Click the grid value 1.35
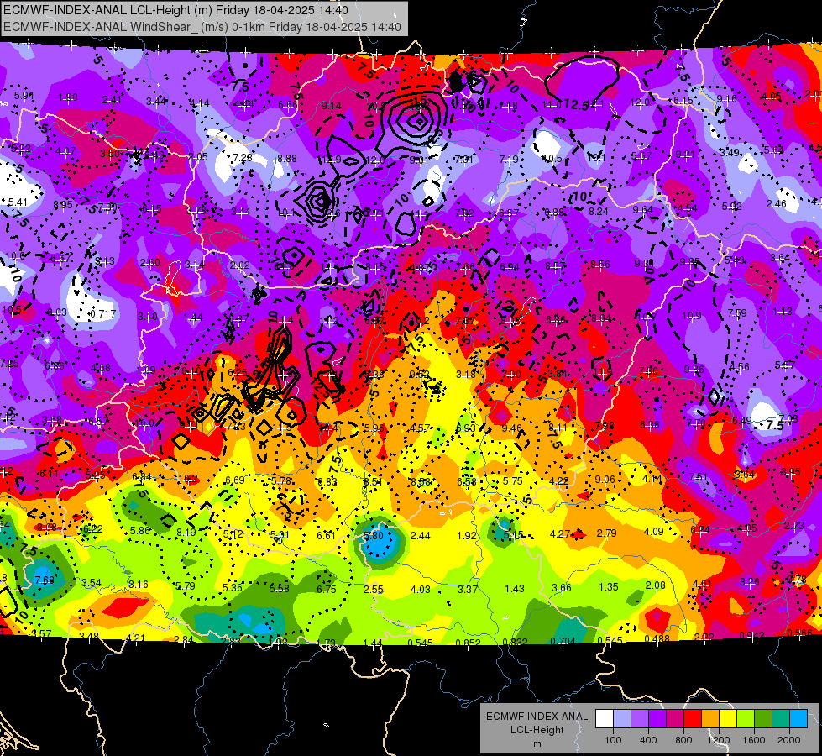Screen dimensions: 822x756 608,587
